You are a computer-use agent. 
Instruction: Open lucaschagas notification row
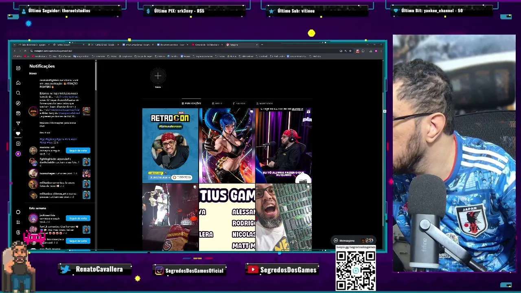coord(59,173)
